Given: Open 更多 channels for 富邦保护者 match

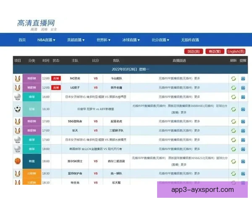Looking at the screenshot, I should (x=197, y=173).
